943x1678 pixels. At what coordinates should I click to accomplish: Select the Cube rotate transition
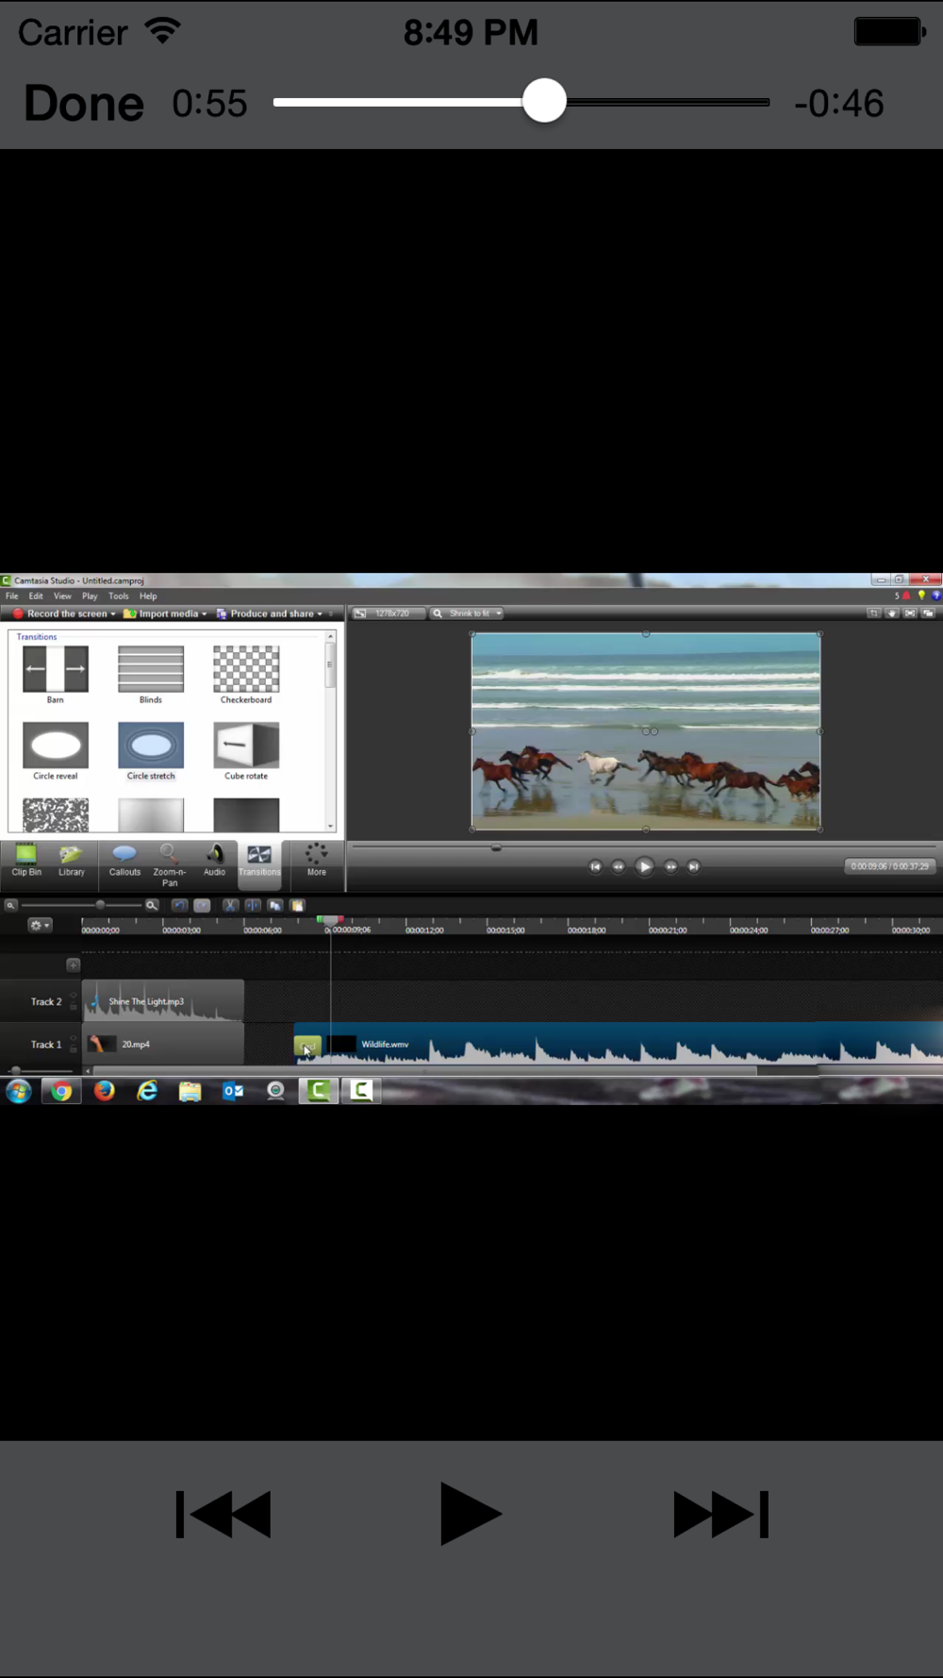[x=246, y=745]
